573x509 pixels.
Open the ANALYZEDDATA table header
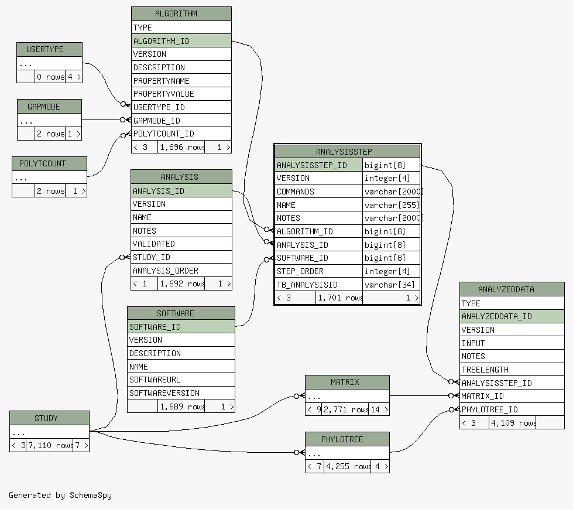point(512,289)
